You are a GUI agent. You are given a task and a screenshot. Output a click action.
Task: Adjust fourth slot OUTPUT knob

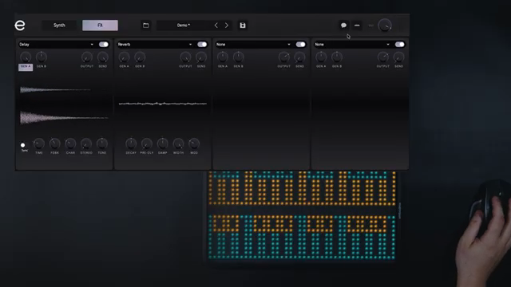[383, 57]
